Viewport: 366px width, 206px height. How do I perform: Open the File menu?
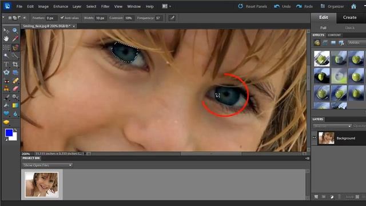[19, 6]
